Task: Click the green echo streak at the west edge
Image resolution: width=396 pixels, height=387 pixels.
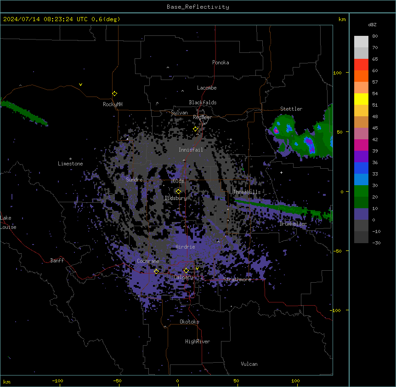Action: [x=24, y=113]
